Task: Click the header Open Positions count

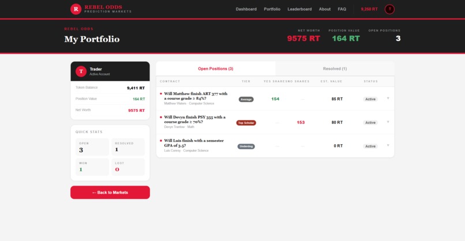Action: pos(398,39)
